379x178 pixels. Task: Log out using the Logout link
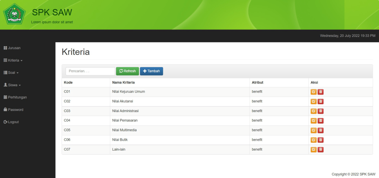[11, 122]
